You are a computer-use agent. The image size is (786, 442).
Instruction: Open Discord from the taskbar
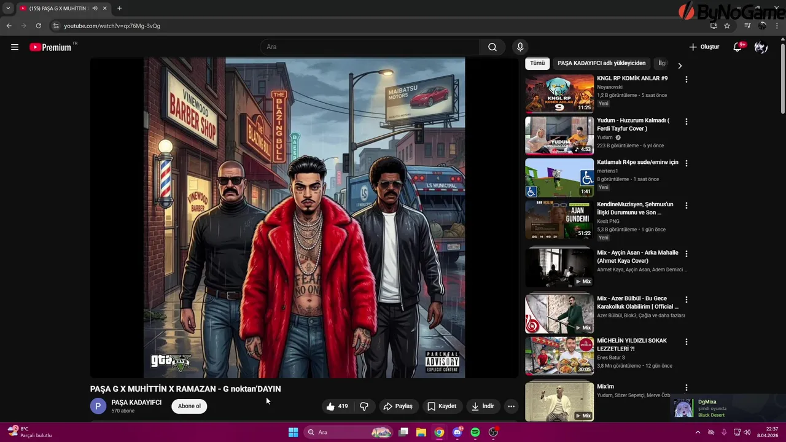(x=457, y=432)
